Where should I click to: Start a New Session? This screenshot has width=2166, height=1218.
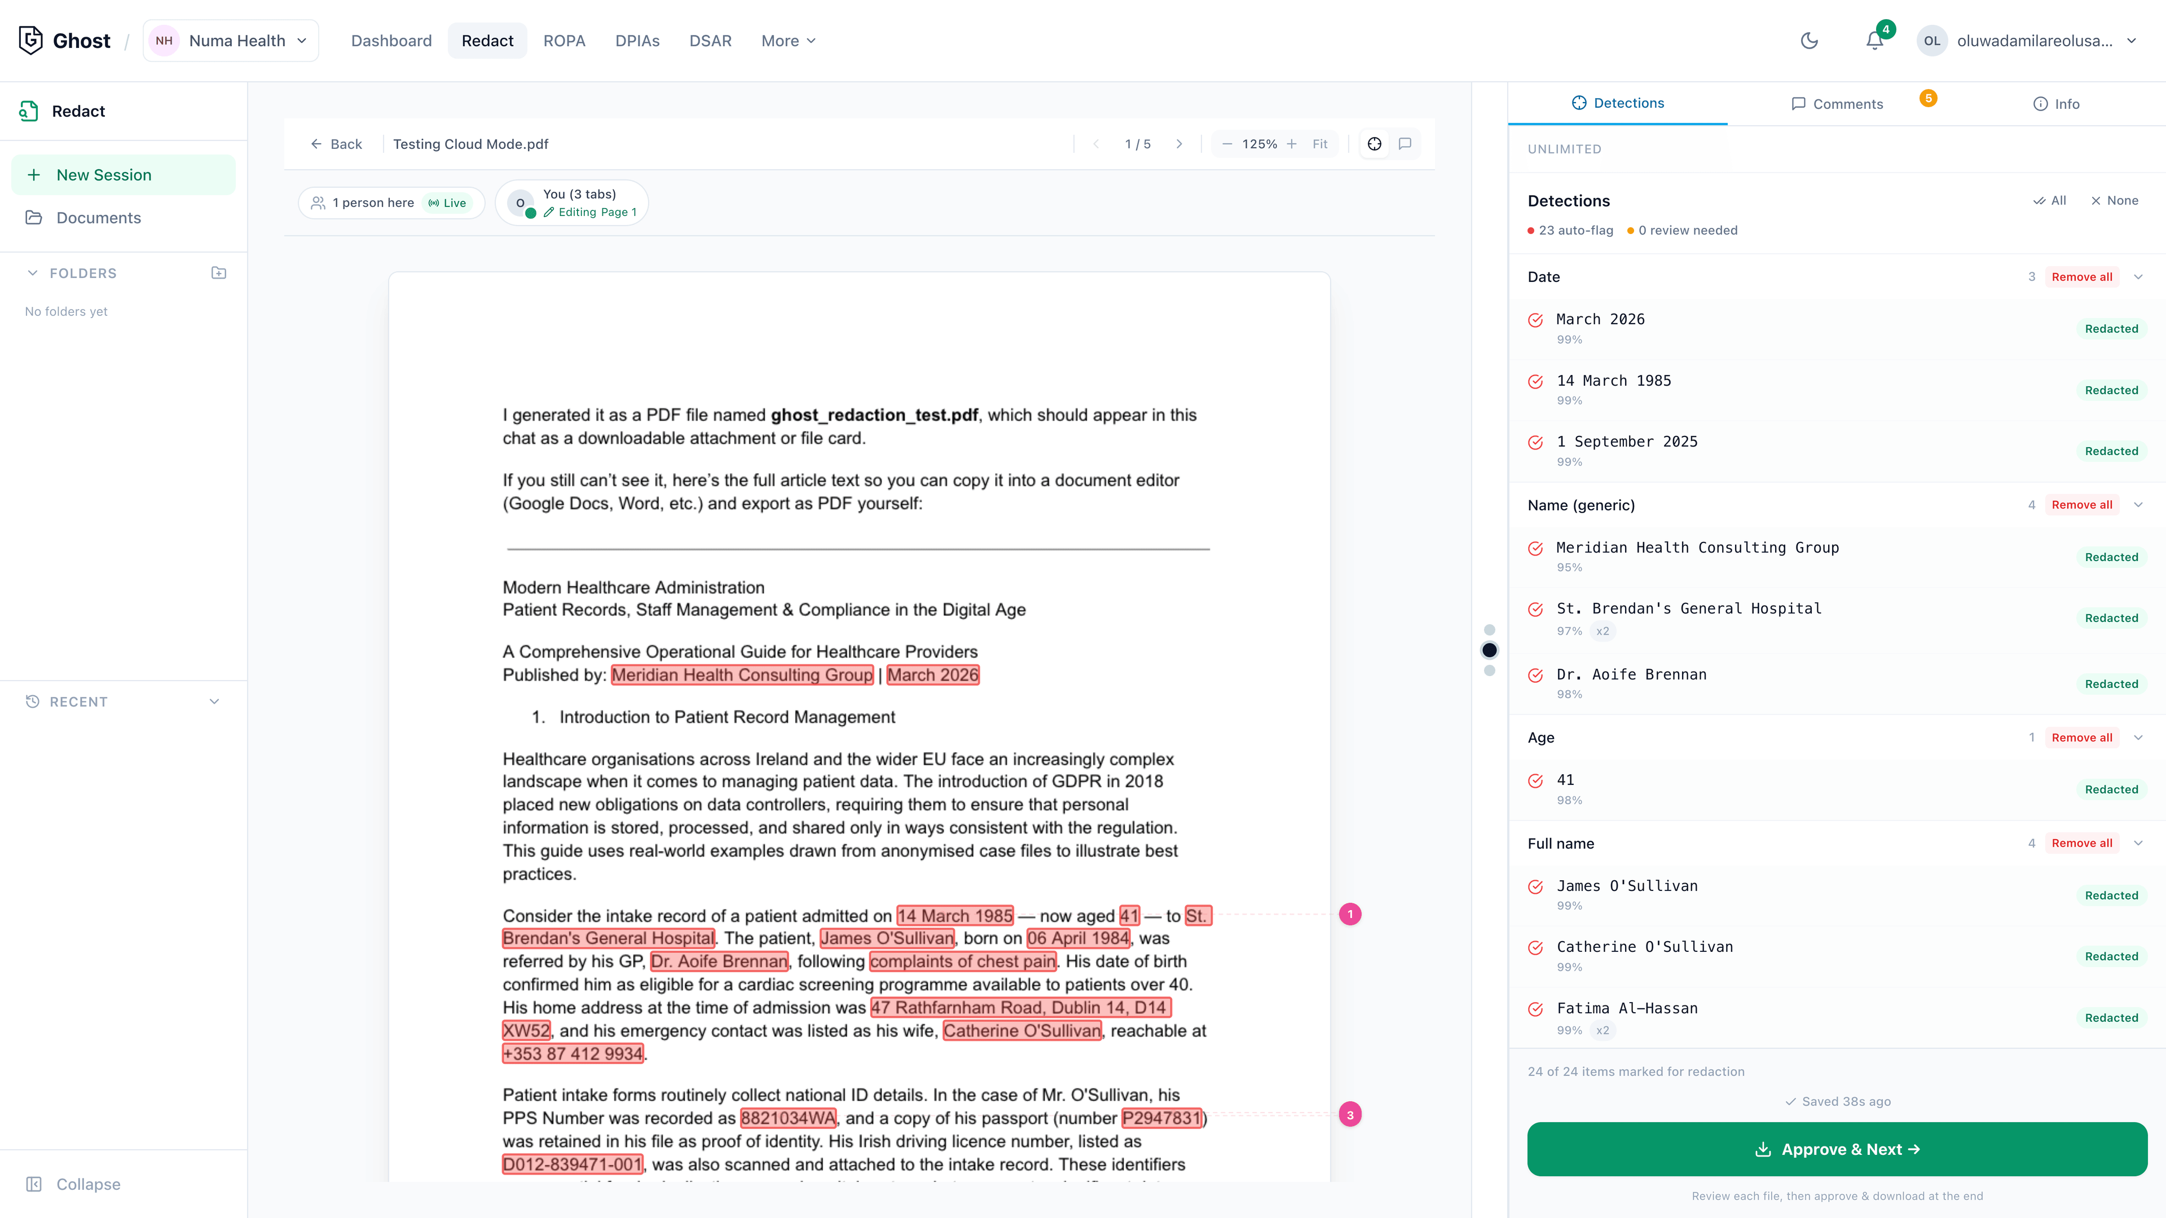point(124,175)
